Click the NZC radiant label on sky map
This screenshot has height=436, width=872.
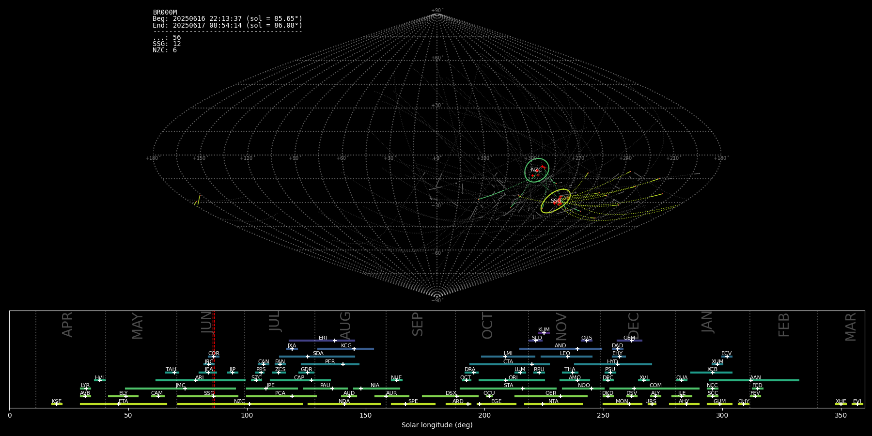tap(536, 170)
